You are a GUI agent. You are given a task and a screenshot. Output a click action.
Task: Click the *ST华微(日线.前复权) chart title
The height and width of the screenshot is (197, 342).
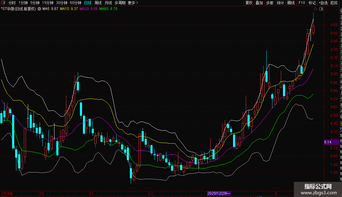pos(18,9)
